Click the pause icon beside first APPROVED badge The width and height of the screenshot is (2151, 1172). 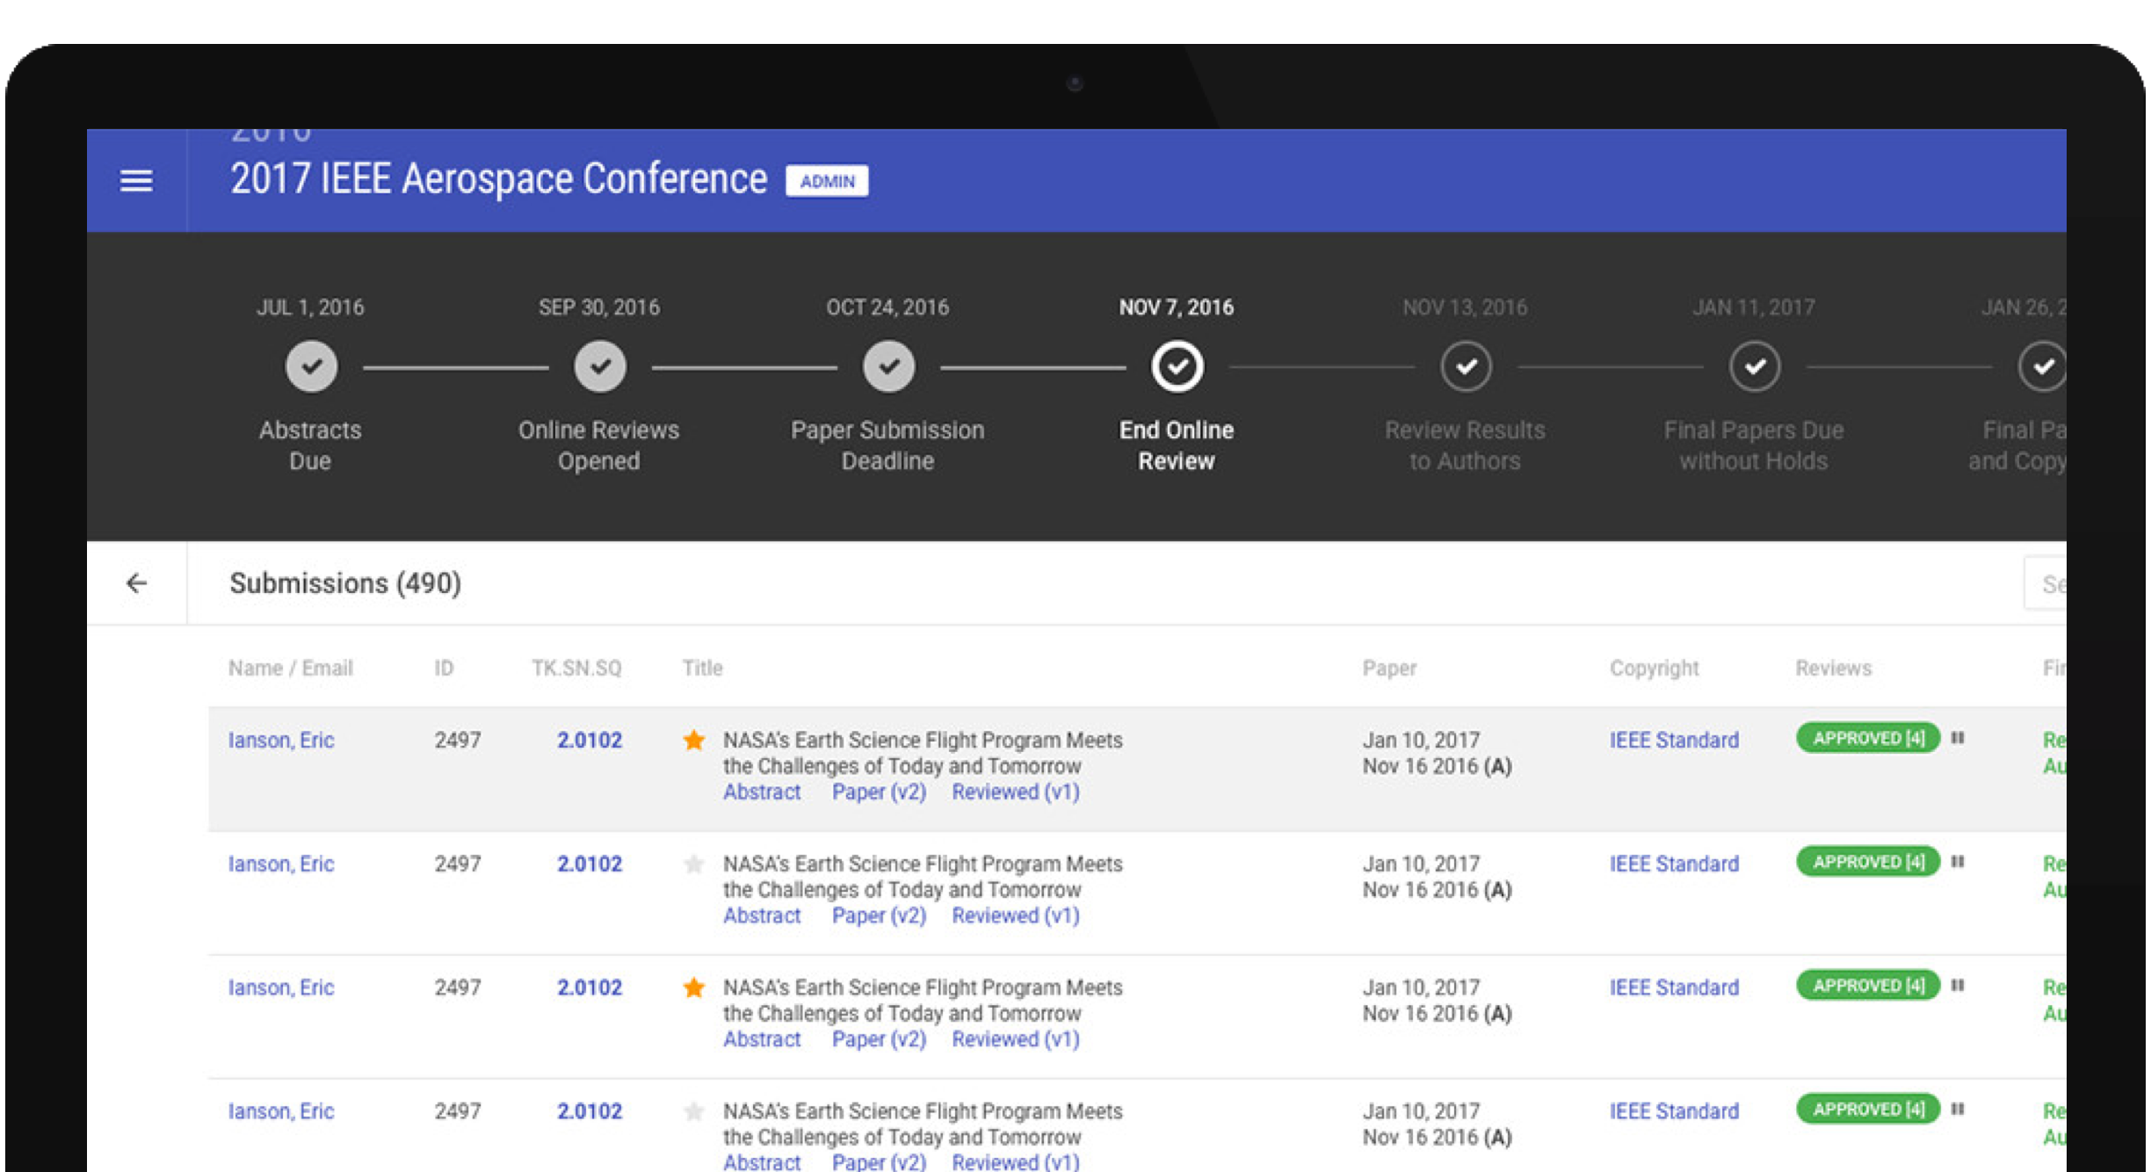(x=1958, y=738)
